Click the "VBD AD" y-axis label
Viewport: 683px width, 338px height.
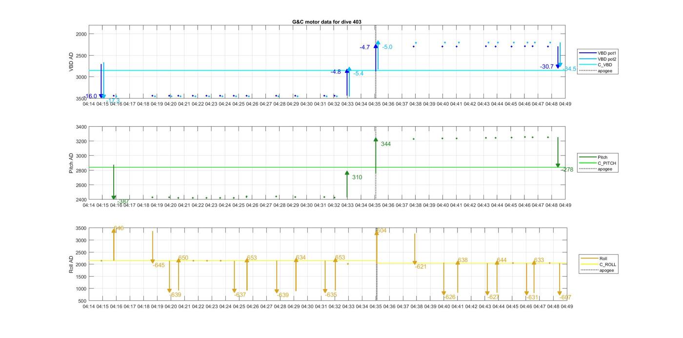coord(71,62)
